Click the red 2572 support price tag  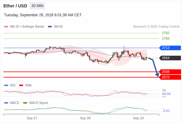(x=170, y=77)
